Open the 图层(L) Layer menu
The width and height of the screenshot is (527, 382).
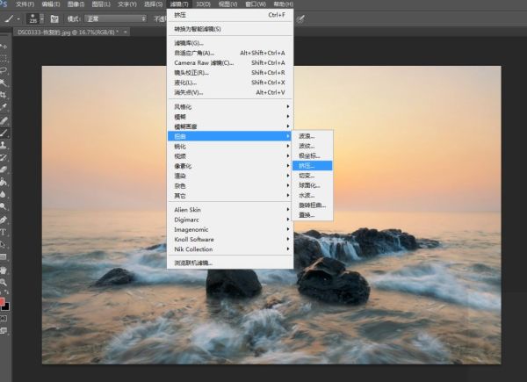101,4
